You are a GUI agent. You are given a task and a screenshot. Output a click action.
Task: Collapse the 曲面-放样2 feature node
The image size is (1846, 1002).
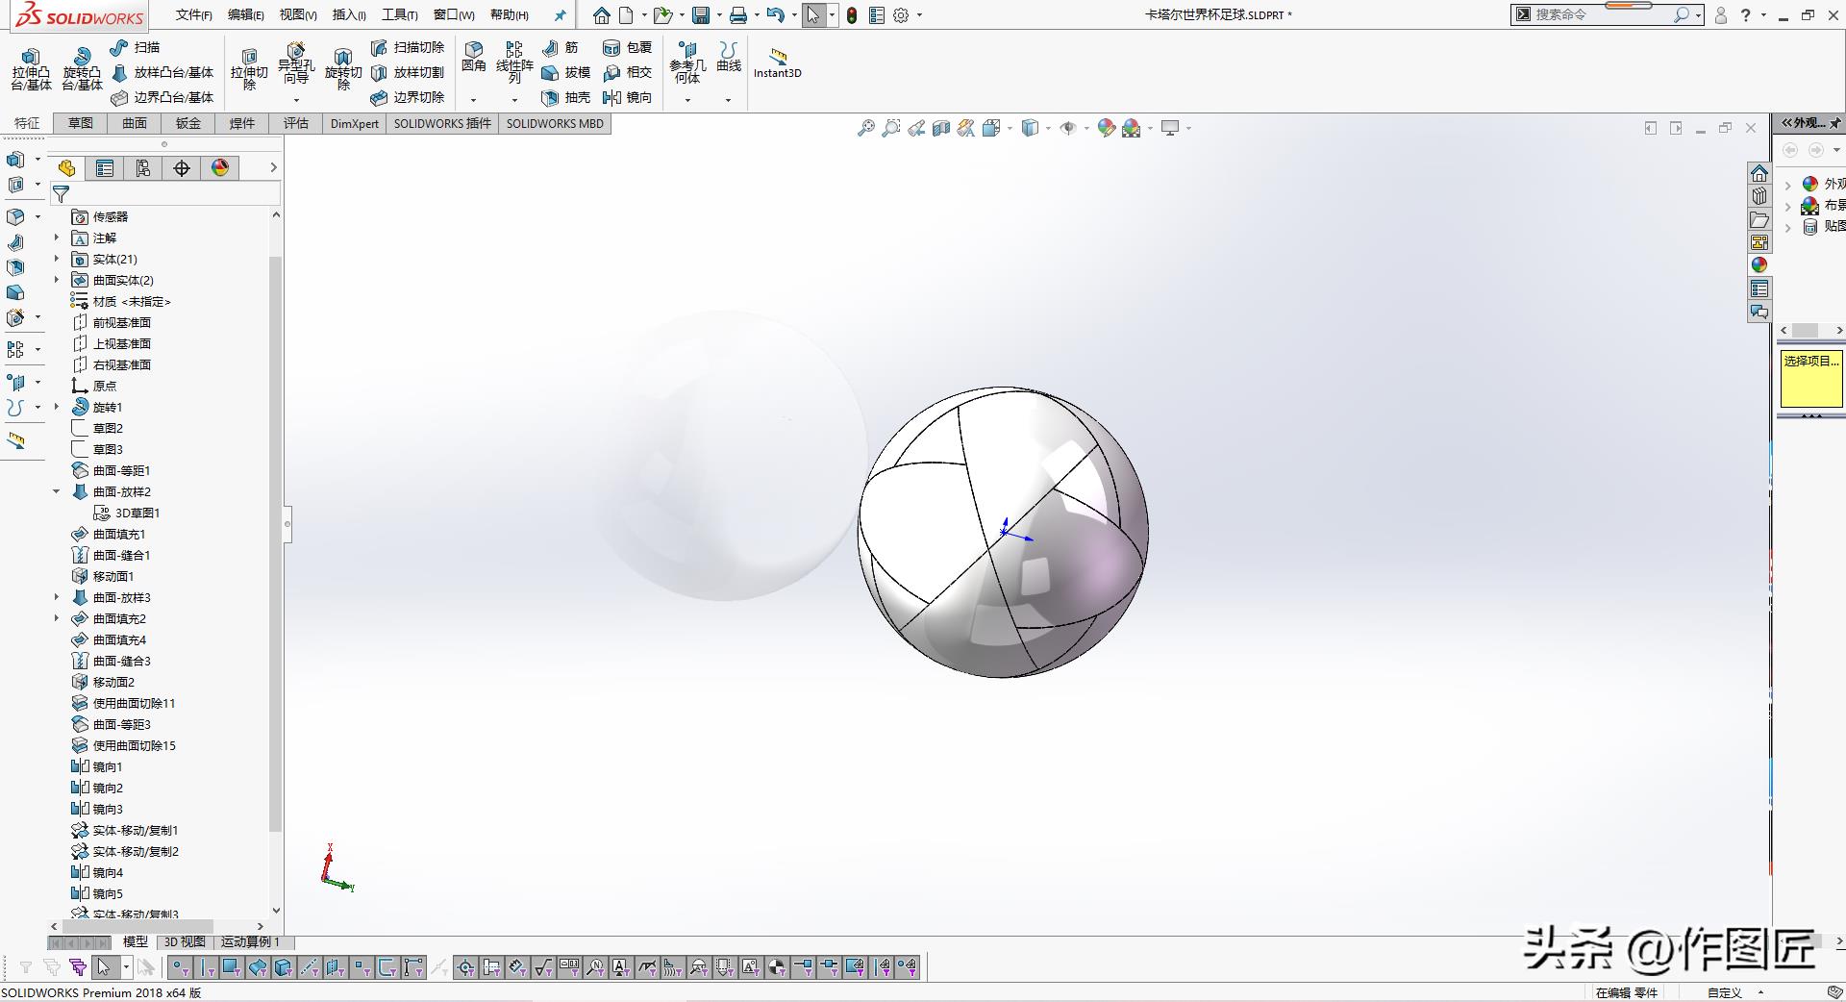click(56, 491)
